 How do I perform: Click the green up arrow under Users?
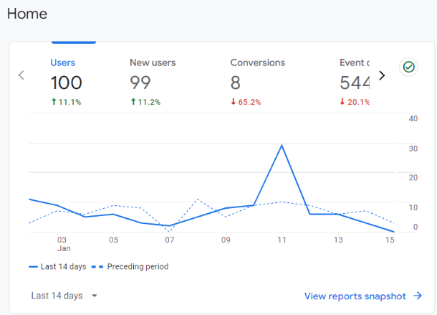pos(53,102)
